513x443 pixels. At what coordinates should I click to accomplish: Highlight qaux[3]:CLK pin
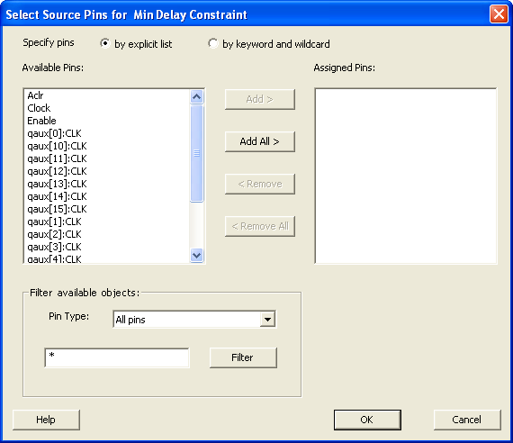click(107, 247)
